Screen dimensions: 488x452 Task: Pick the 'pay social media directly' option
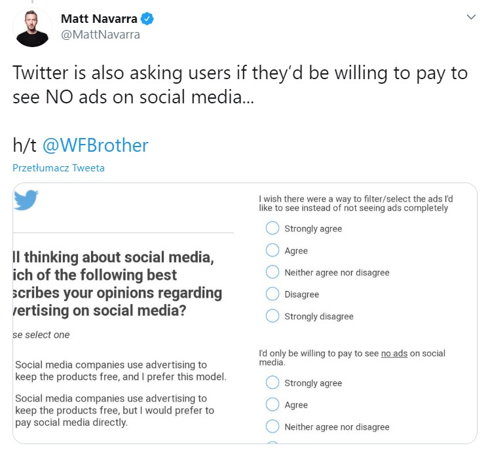click(115, 410)
